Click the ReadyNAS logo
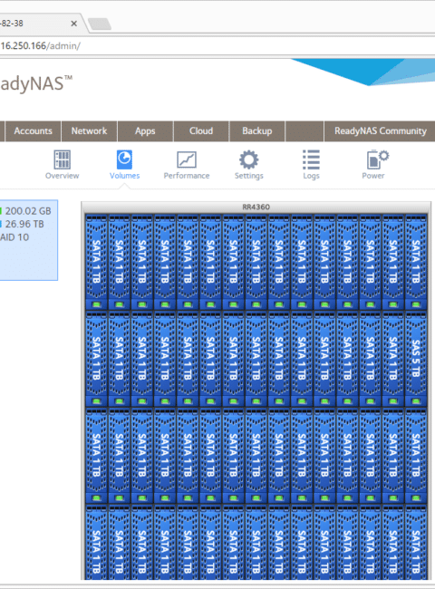 tap(36, 83)
